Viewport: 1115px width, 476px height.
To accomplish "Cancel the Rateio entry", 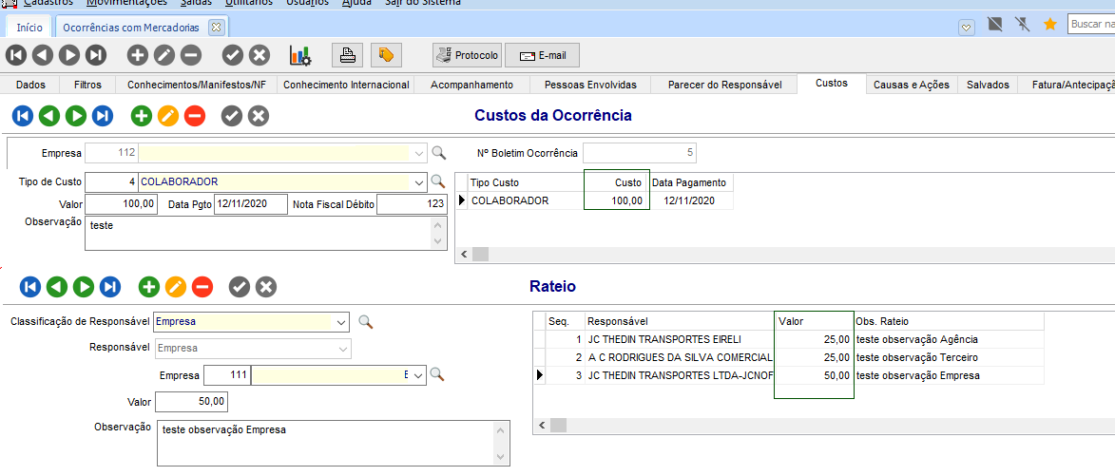I will pyautogui.click(x=266, y=287).
